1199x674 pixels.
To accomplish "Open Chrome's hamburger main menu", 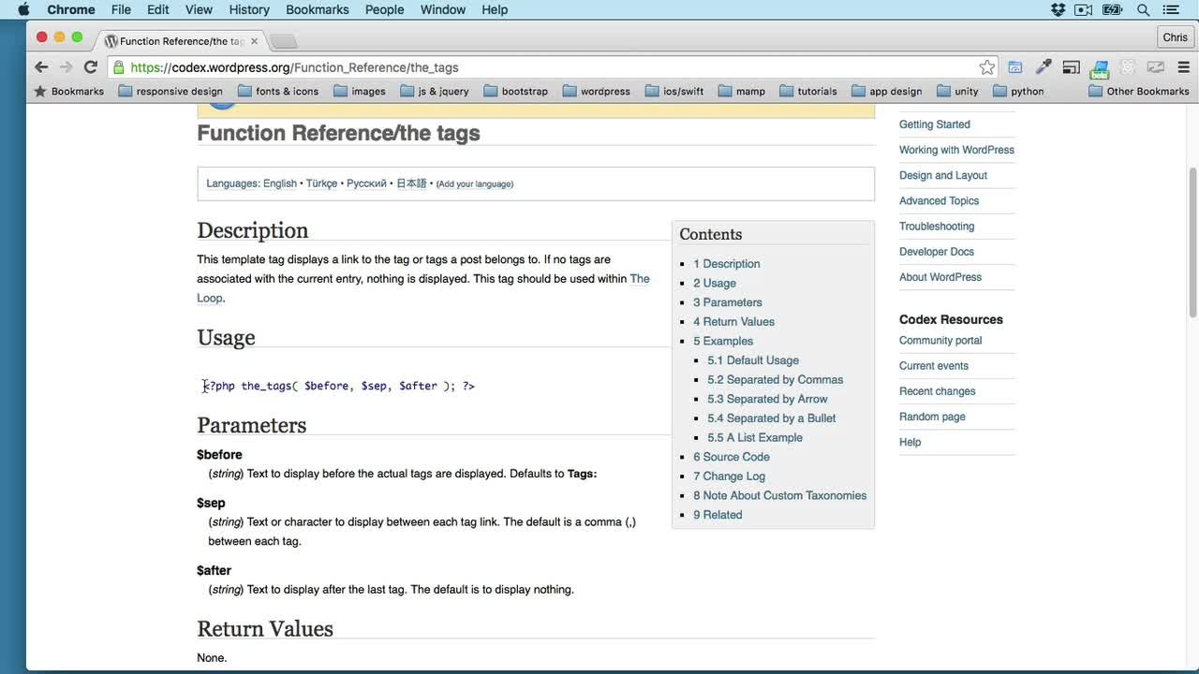I will coord(1184,67).
